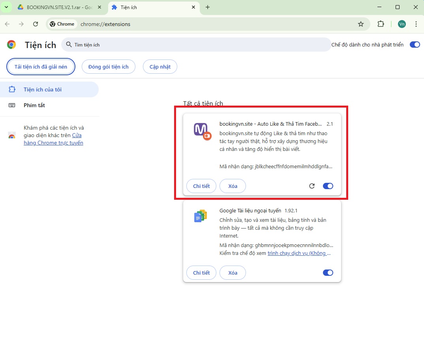
Task: Disable Google Tài liệu ngoại tuyến toggle
Action: pos(328,273)
